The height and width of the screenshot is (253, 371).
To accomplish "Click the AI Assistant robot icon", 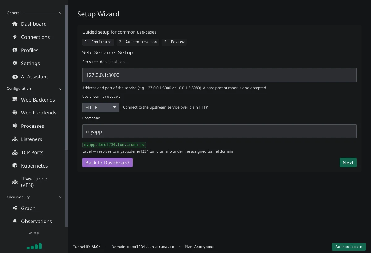I will point(15,77).
